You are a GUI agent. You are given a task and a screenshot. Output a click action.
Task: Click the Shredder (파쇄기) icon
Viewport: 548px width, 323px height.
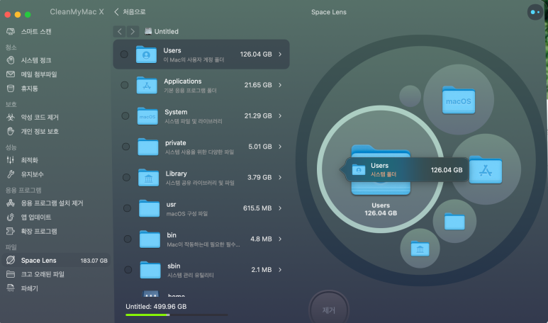[x=11, y=288]
